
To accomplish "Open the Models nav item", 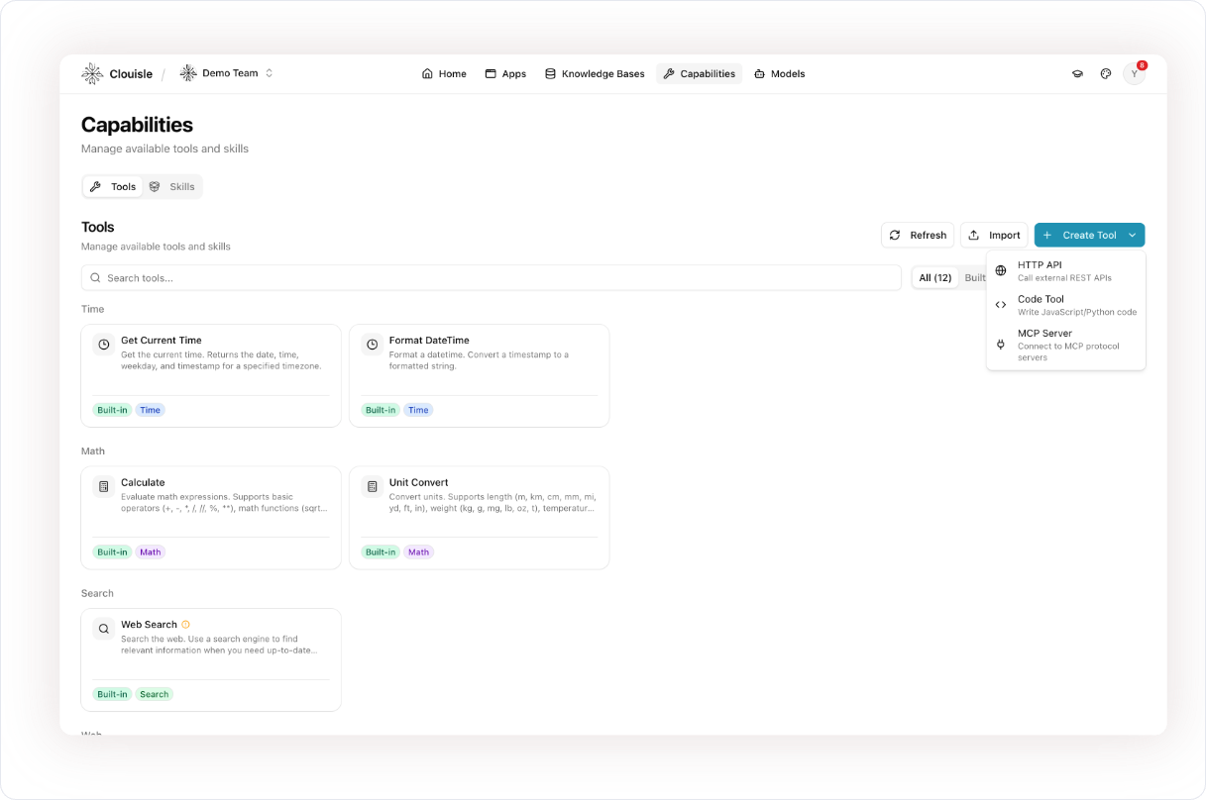I will coord(779,73).
